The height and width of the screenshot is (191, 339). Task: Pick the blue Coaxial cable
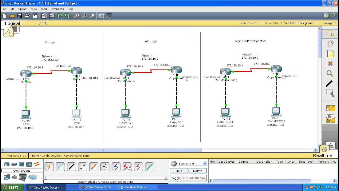[x=116, y=167]
